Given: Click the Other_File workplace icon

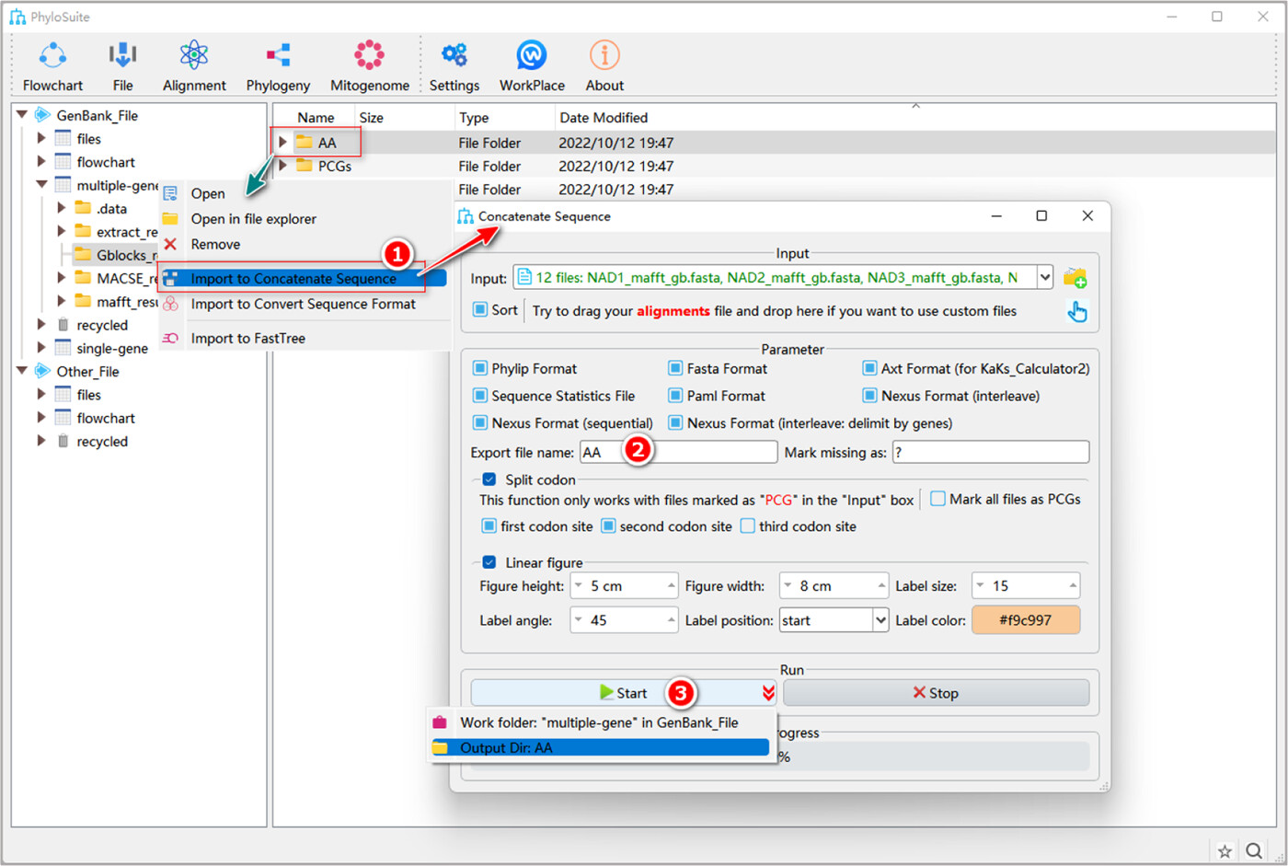Looking at the screenshot, I should pos(42,371).
